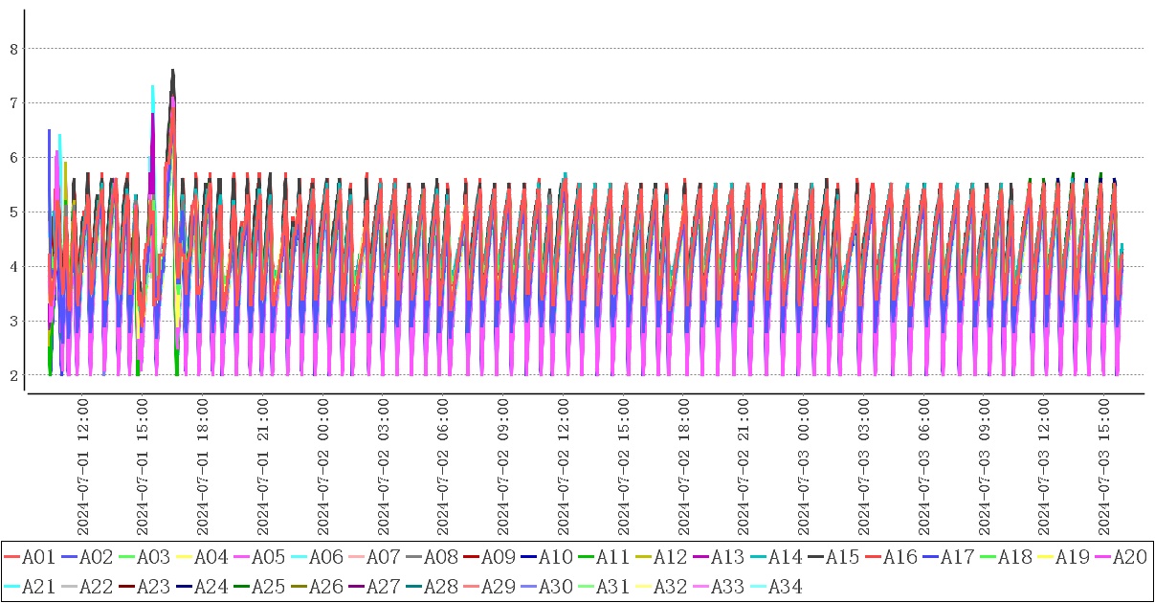Select the A13 legend item
1155x603 pixels.
click(x=727, y=557)
